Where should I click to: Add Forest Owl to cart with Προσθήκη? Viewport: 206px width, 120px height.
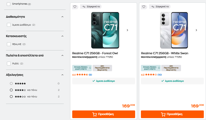click(104, 114)
